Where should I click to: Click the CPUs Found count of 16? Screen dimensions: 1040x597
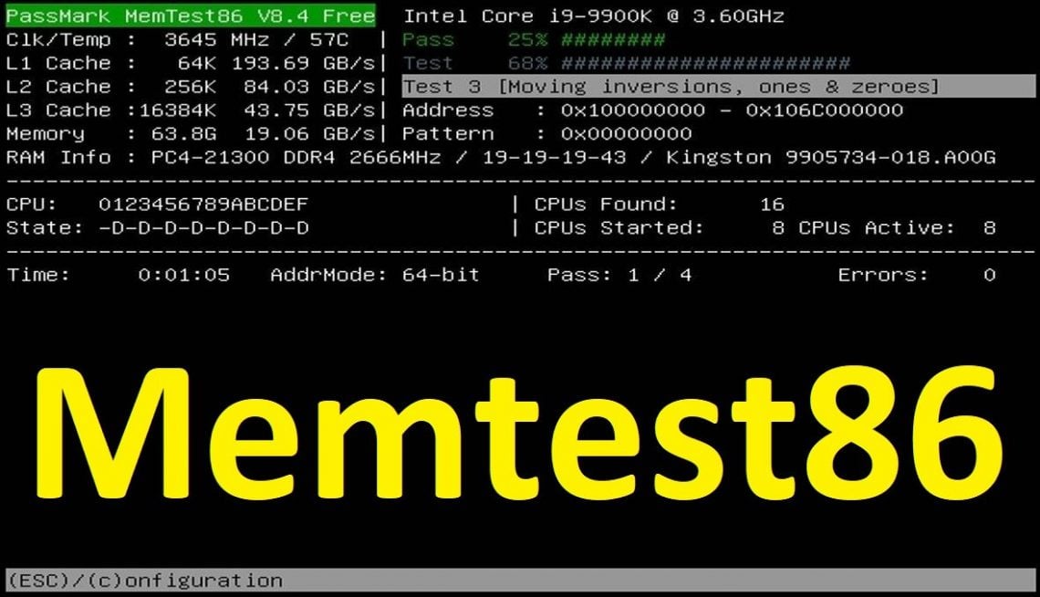click(771, 204)
